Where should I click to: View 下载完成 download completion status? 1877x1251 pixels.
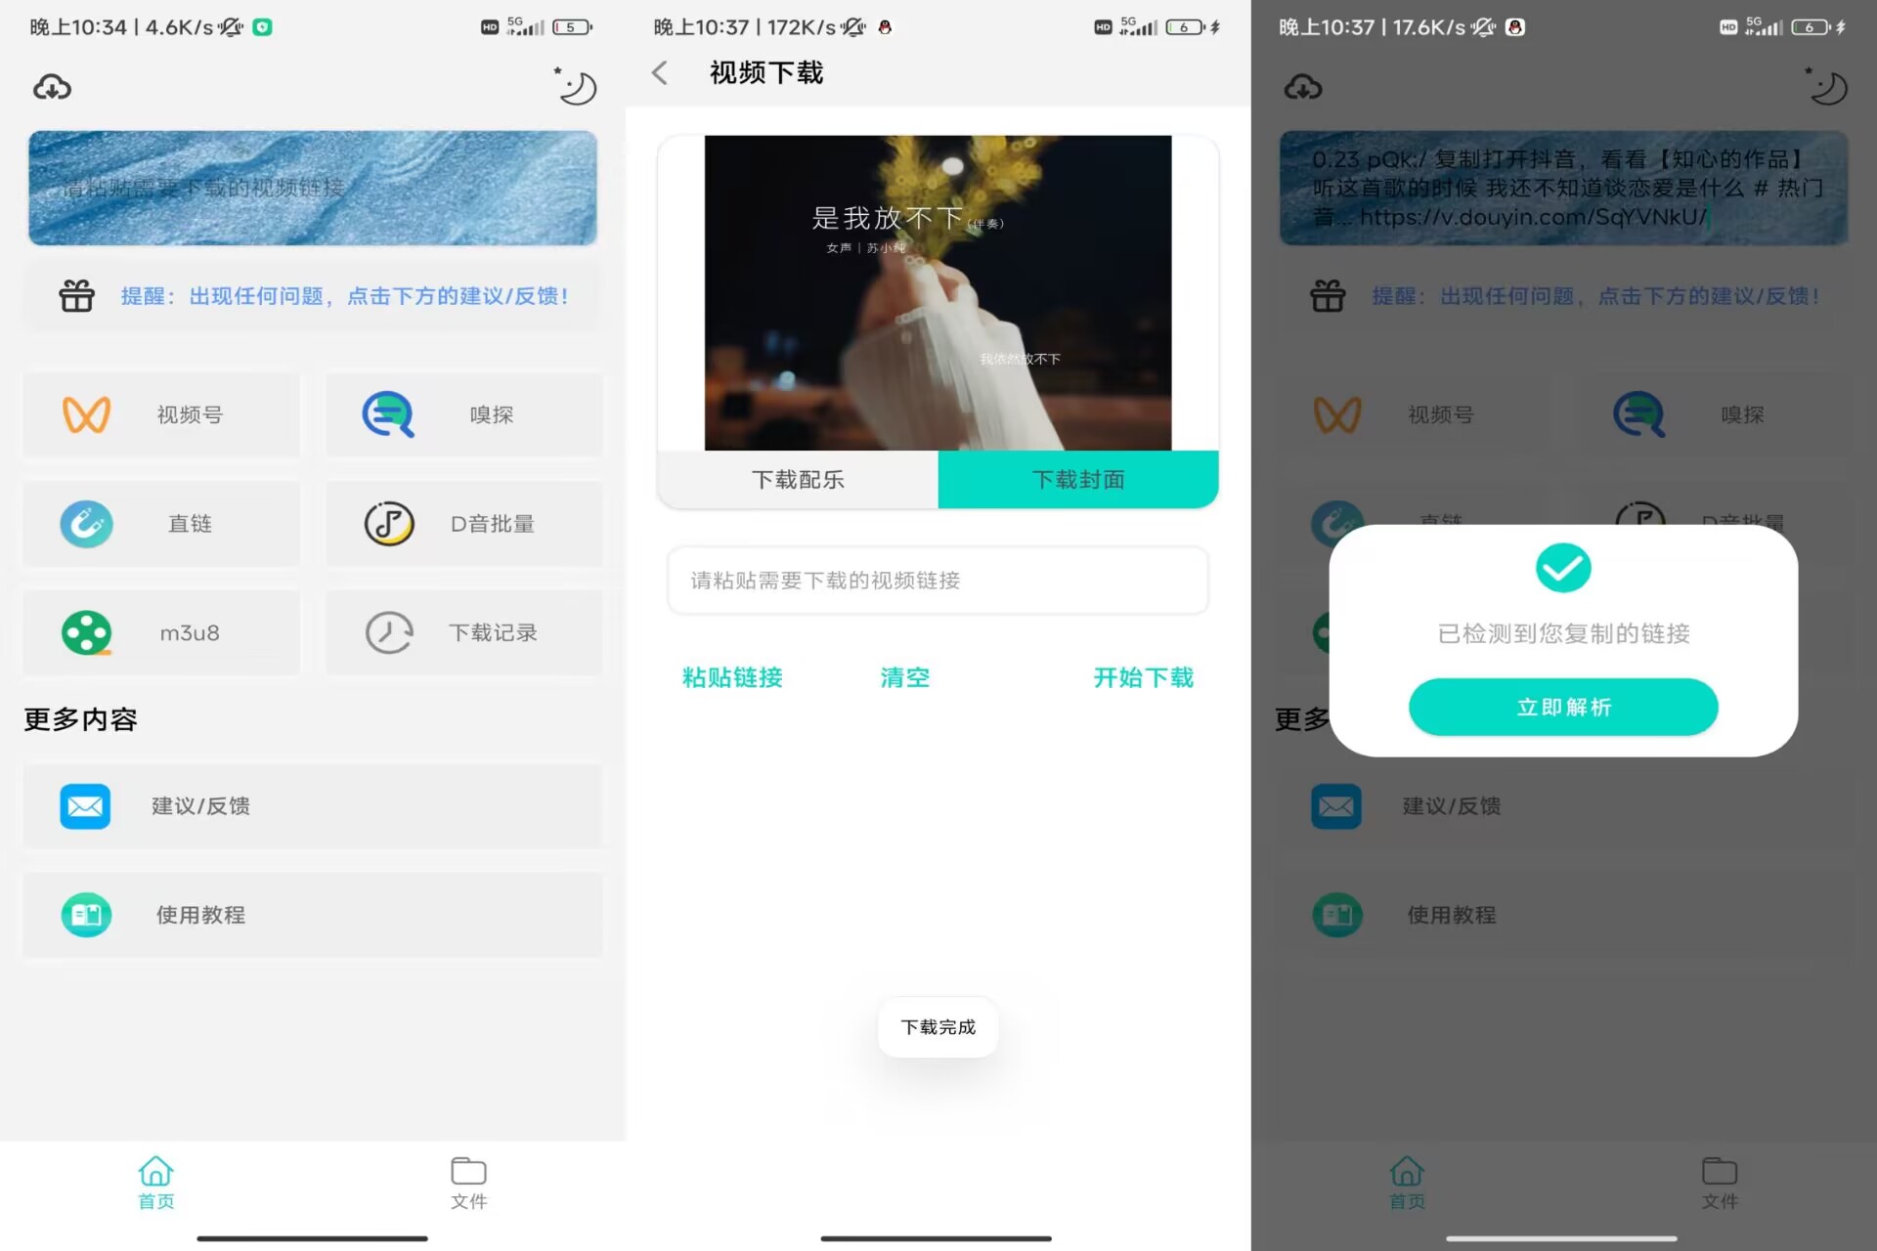(938, 1026)
